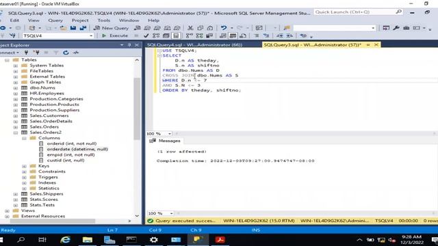Open the Help menu
The height and width of the screenshot is (246, 438).
(153, 20)
